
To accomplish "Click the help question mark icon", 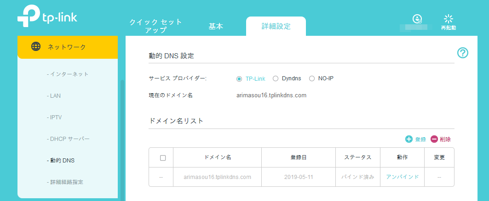I will (x=462, y=53).
